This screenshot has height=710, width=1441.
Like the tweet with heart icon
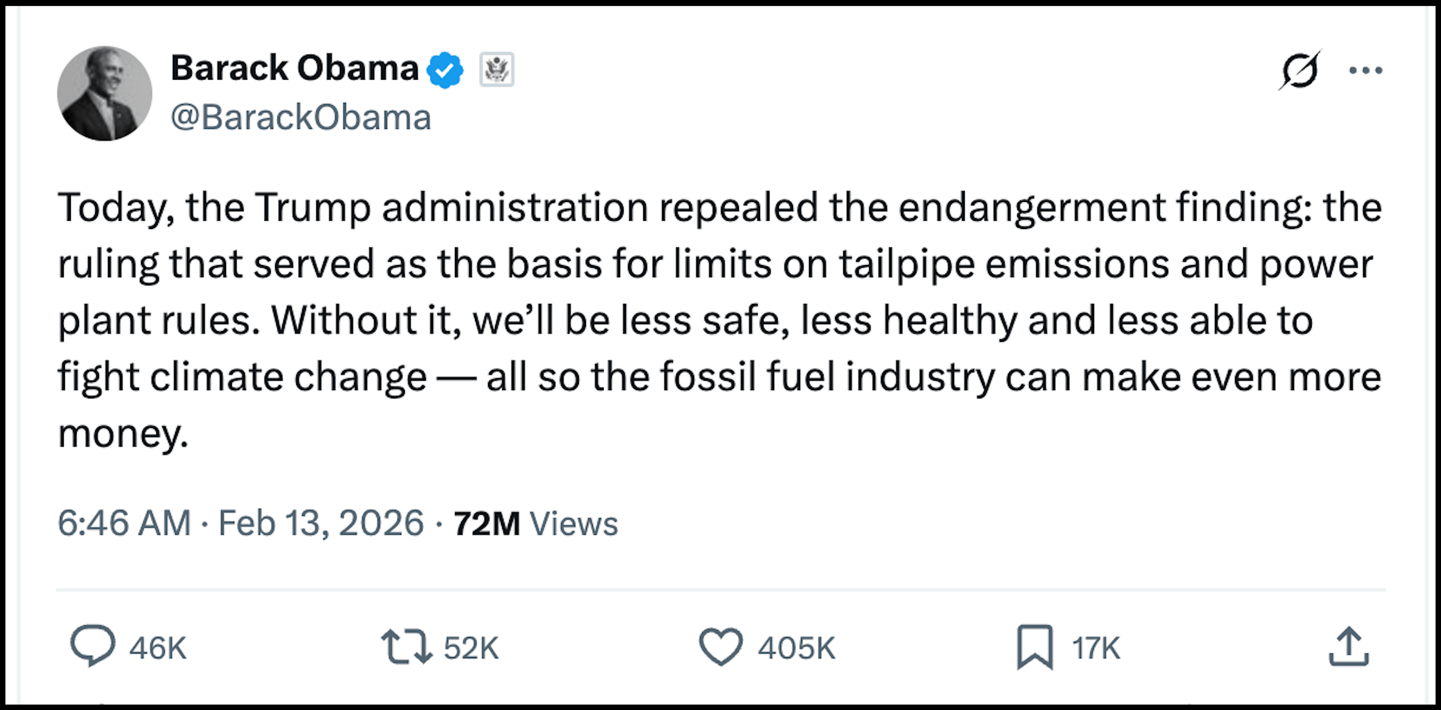[720, 647]
